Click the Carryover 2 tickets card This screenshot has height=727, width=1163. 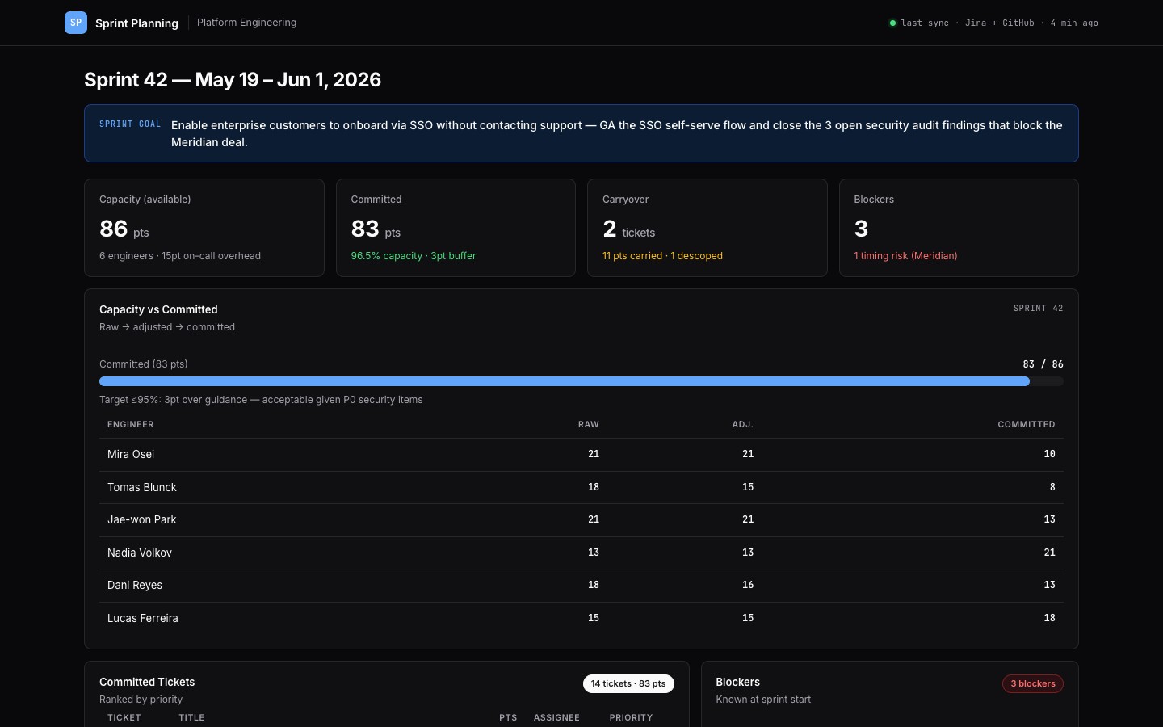coord(707,228)
